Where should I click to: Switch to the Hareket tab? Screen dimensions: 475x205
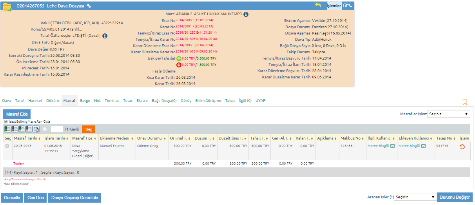point(35,101)
